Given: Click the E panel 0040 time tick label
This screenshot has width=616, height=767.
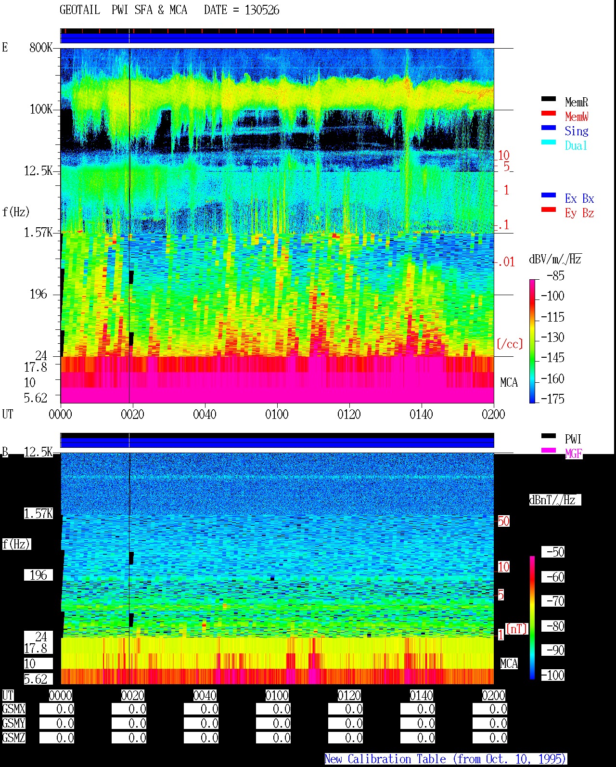Looking at the screenshot, I should [205, 415].
